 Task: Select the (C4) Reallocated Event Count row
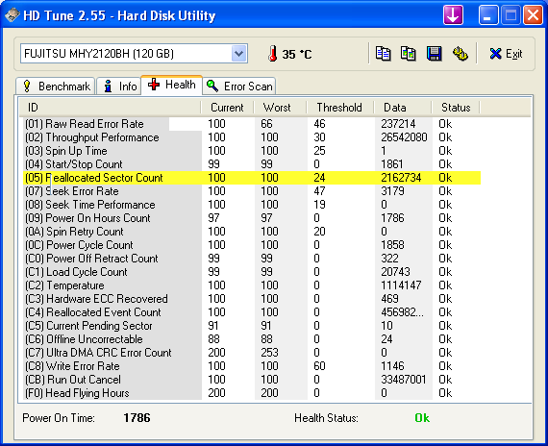(x=252, y=312)
